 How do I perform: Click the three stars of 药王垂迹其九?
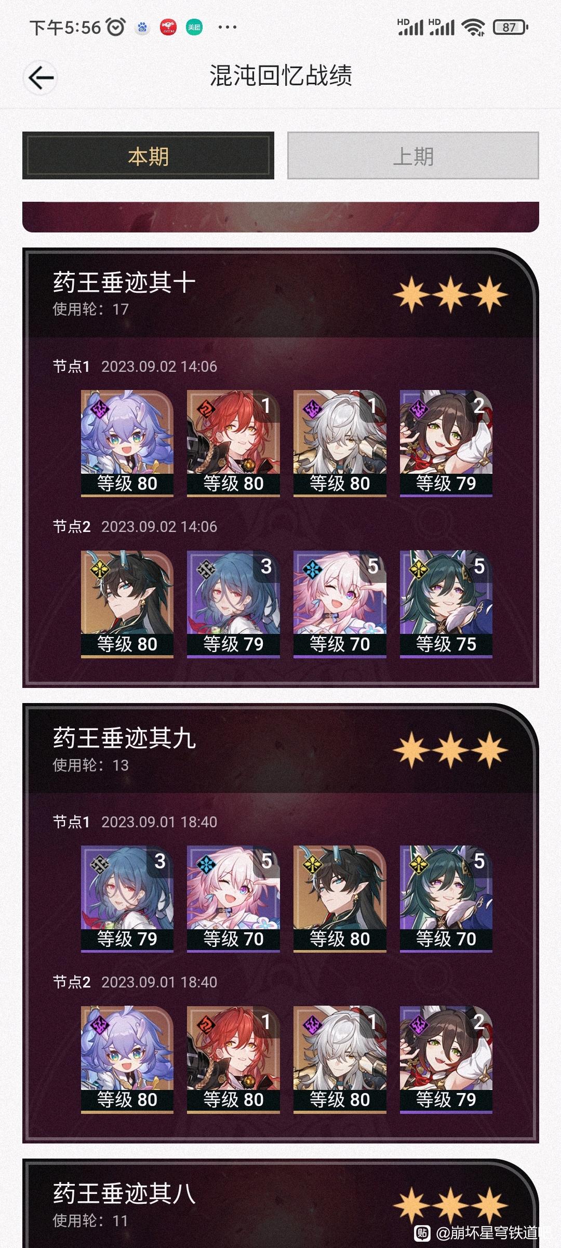(x=450, y=750)
